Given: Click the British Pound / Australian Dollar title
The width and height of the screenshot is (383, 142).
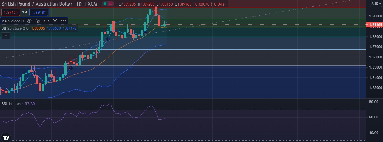Looking at the screenshot, I should (37, 4).
